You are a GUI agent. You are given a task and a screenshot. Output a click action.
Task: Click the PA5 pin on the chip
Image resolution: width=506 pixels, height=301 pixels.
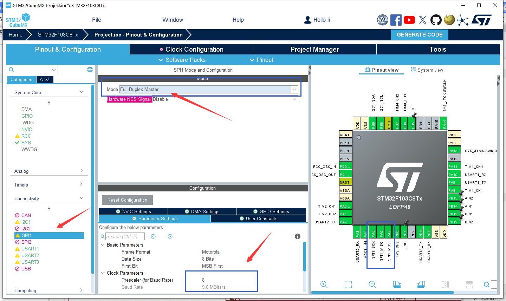click(373, 232)
